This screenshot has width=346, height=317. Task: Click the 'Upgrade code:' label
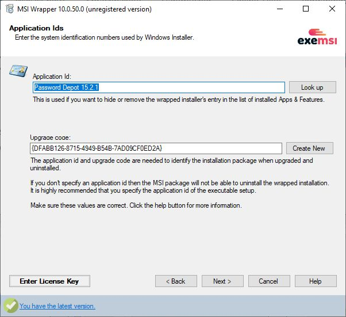coord(51,138)
